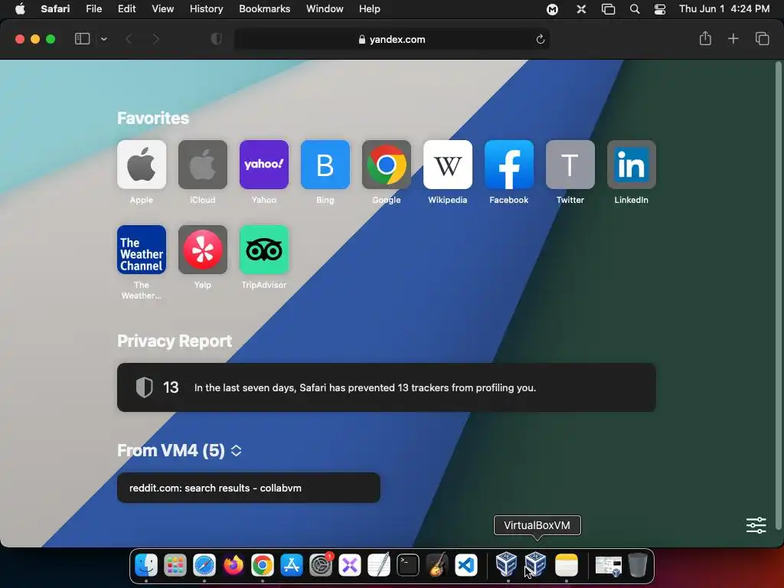
Task: Open the Share menu icon
Action: 705,38
